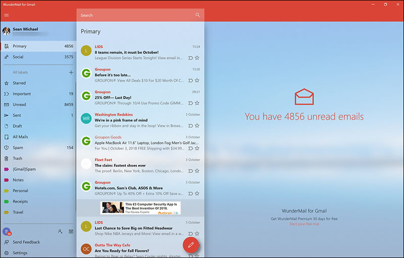Screen dimensions: 404x258
Task: Star the LIDS Last Chance email
Action: (197, 234)
